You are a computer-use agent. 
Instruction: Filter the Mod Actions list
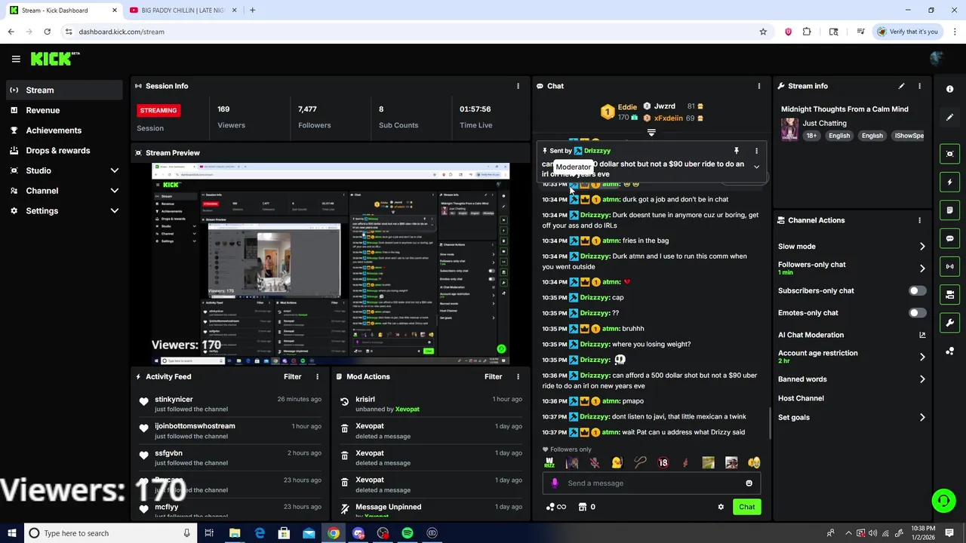[493, 376]
